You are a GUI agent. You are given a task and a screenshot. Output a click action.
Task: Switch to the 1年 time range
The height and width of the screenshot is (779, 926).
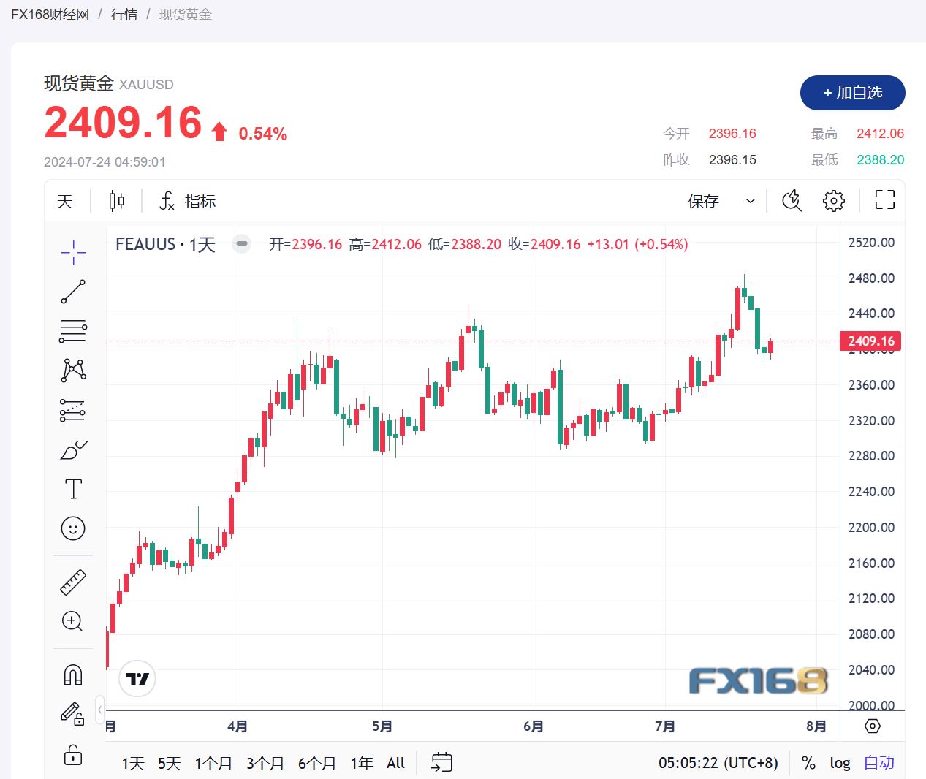pyautogui.click(x=361, y=764)
